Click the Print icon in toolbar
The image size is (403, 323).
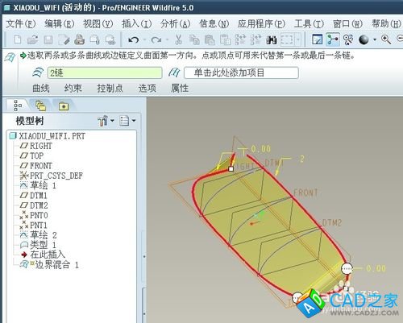pyautogui.click(x=79, y=39)
